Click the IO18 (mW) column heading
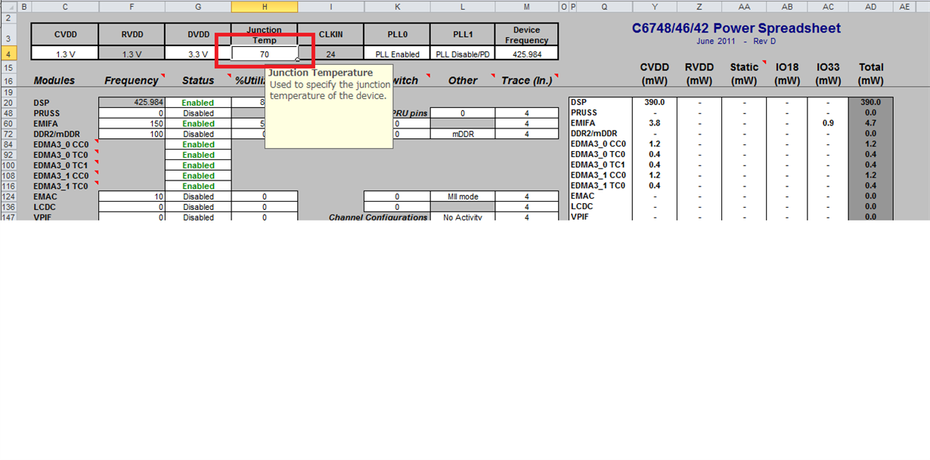This screenshot has height=460, width=930. click(786, 73)
